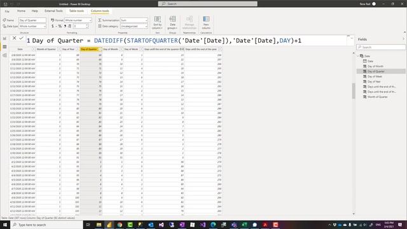The width and height of the screenshot is (407, 229).
Task: Open Microsoft Edge from taskbar
Action: pos(213,225)
